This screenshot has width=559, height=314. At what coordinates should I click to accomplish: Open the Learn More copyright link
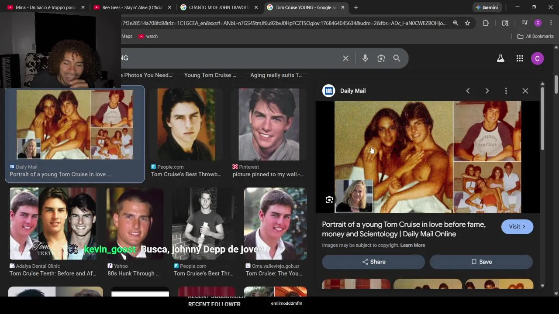click(413, 245)
